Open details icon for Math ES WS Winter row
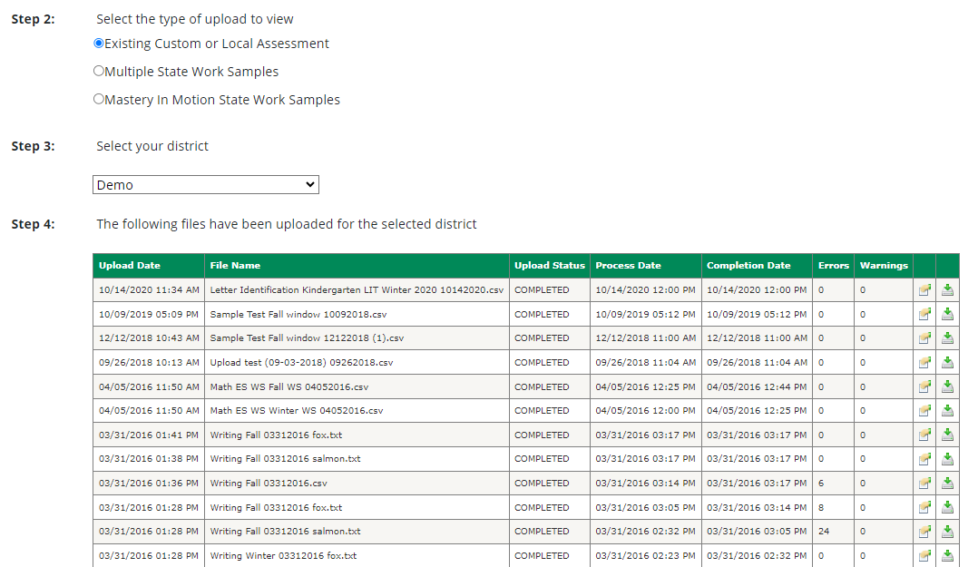This screenshot has width=978, height=567. [x=924, y=411]
